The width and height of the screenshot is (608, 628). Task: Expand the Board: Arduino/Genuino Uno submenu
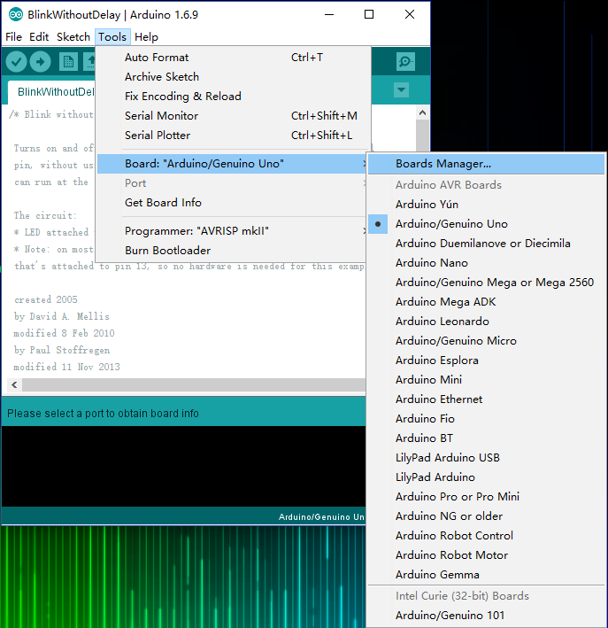pyautogui.click(x=231, y=164)
